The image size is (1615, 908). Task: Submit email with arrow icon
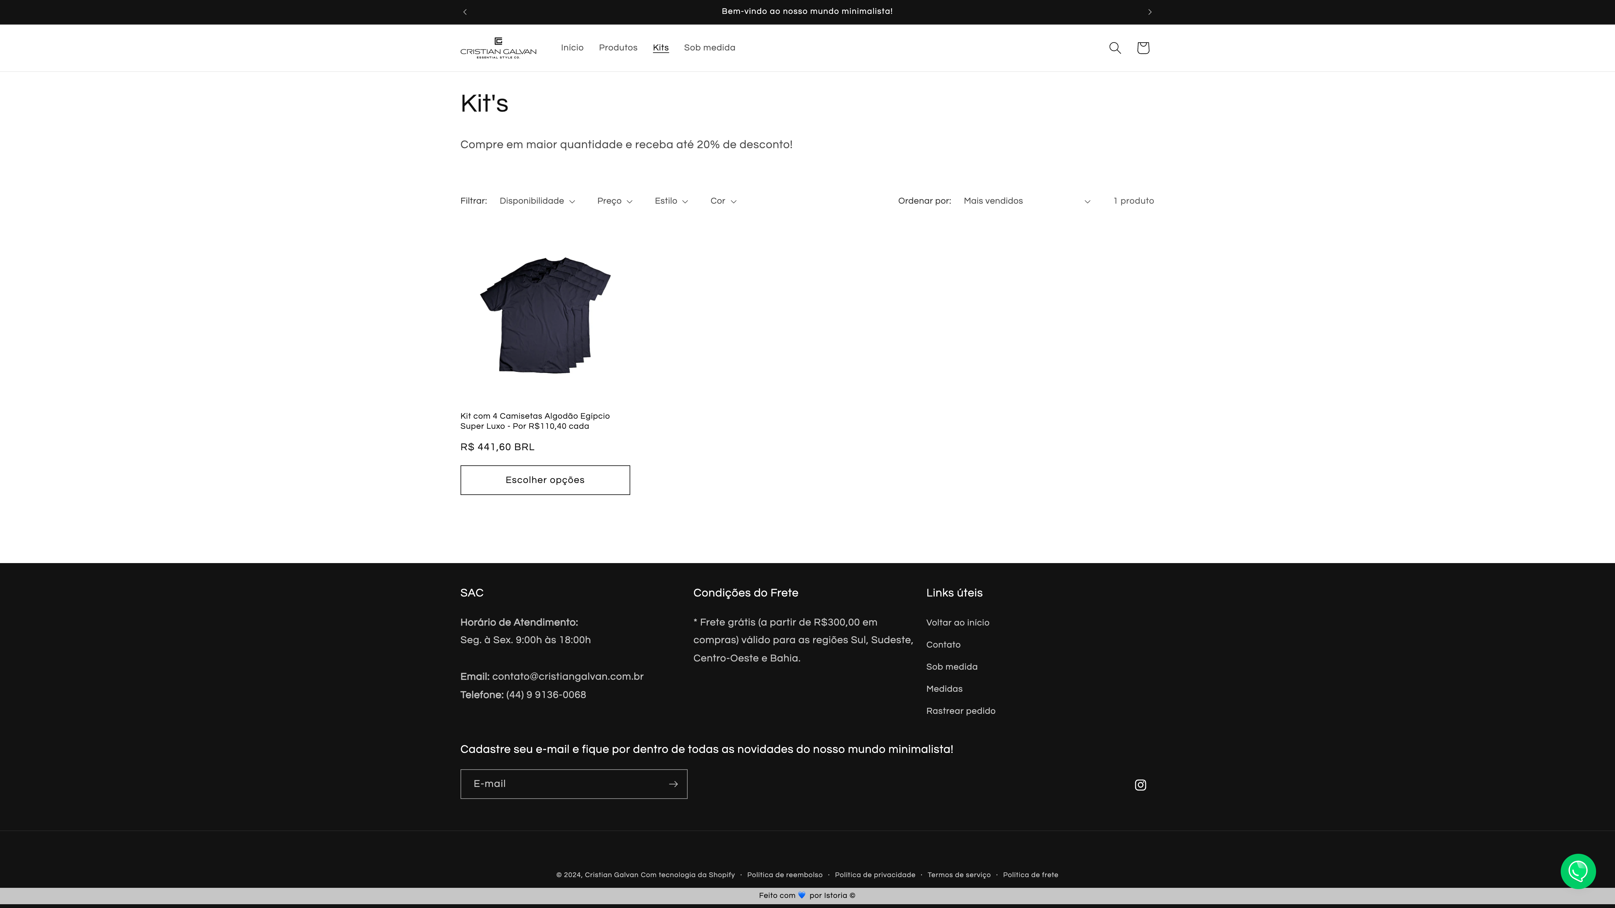[x=673, y=784]
